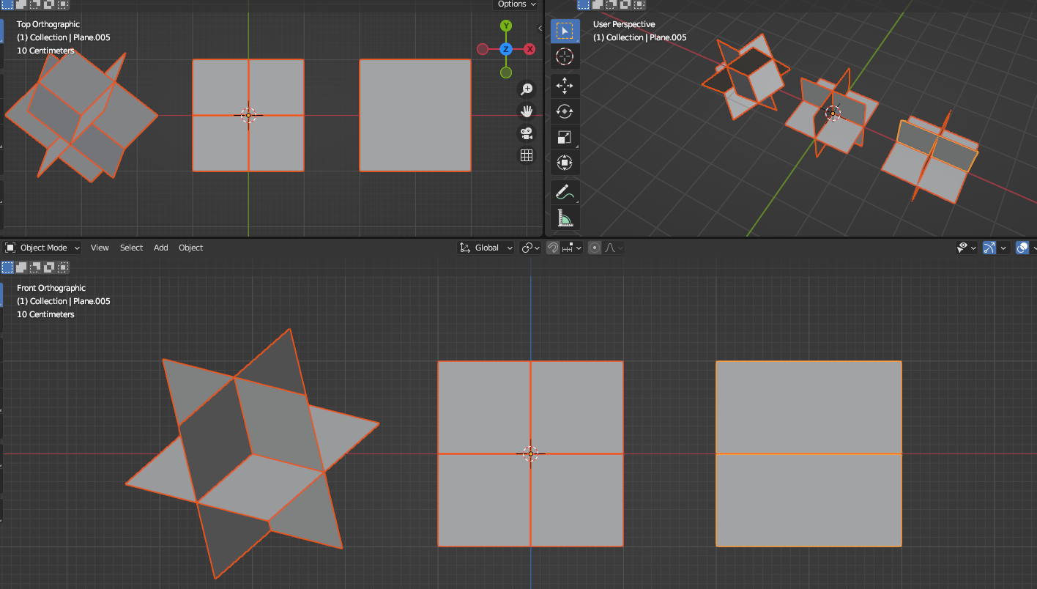Choose subtract selection mode in User Perspective viewport
The height and width of the screenshot is (589, 1037).
(612, 4)
